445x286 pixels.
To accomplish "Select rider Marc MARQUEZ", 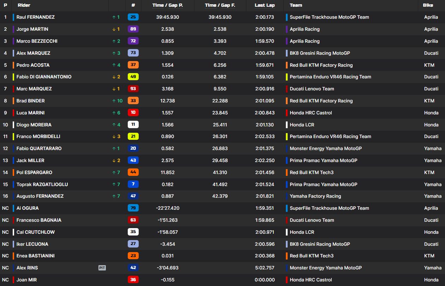I will coord(34,89).
